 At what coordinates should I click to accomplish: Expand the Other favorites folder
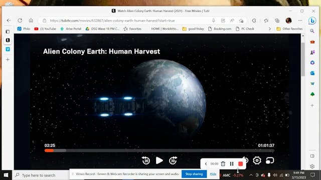pyautogui.click(x=289, y=29)
